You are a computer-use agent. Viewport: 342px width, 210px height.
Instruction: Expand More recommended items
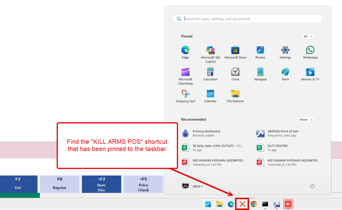tap(306, 120)
